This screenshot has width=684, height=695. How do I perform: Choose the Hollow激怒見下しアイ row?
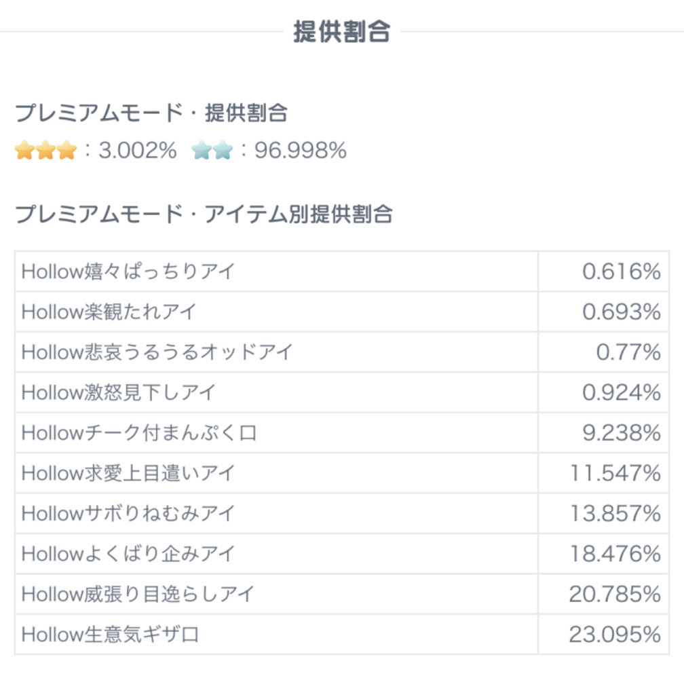click(x=118, y=392)
